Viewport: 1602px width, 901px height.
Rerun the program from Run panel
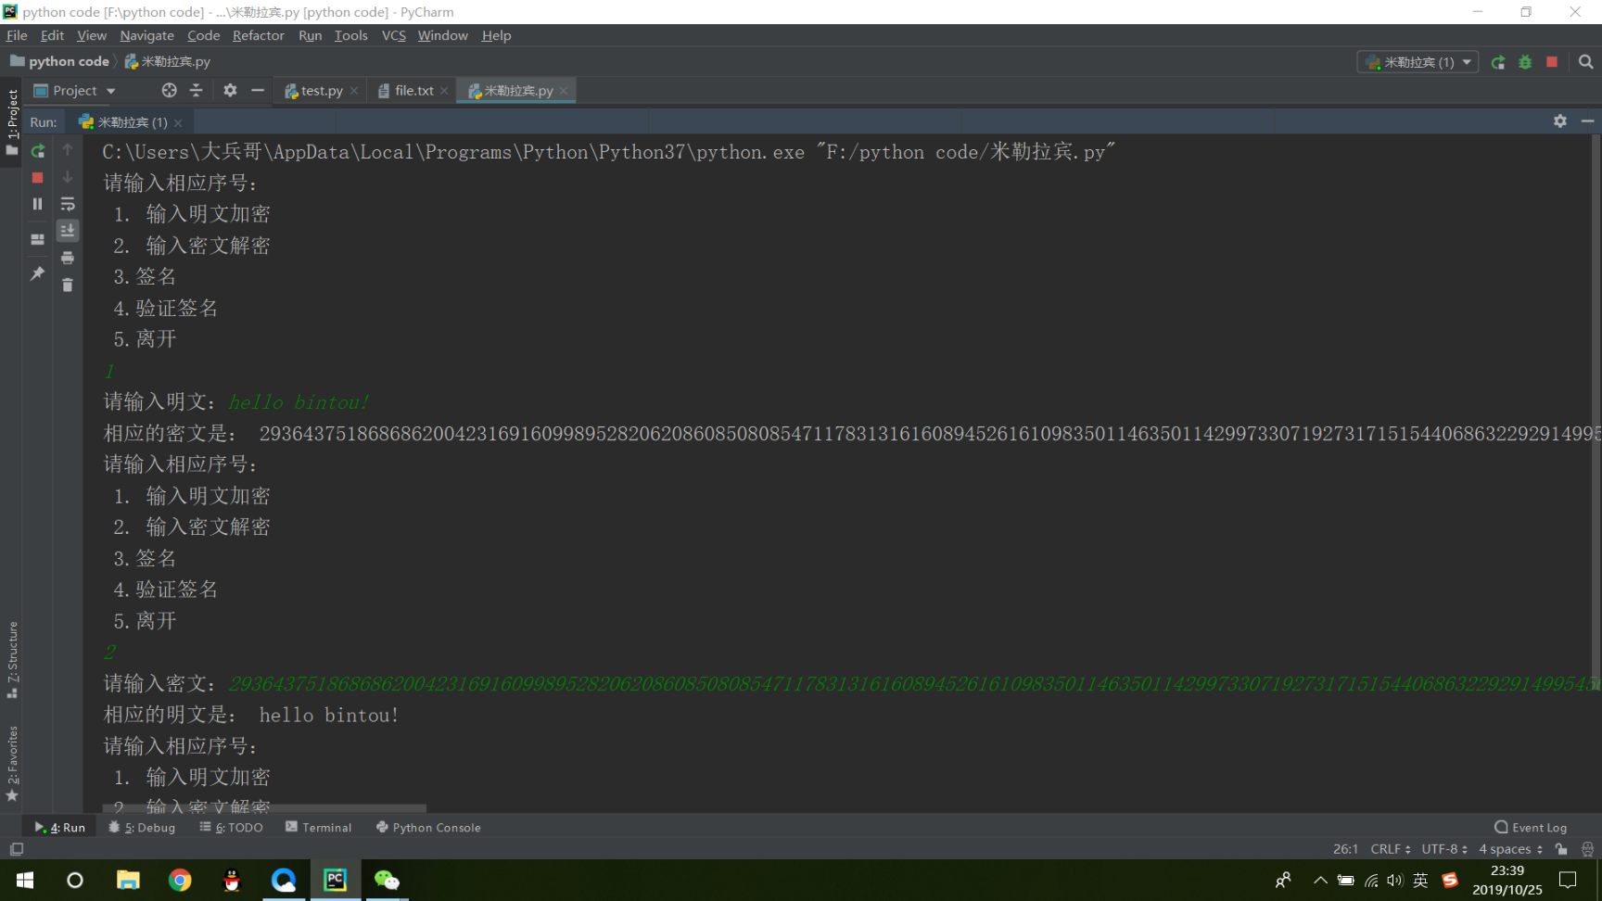[38, 151]
